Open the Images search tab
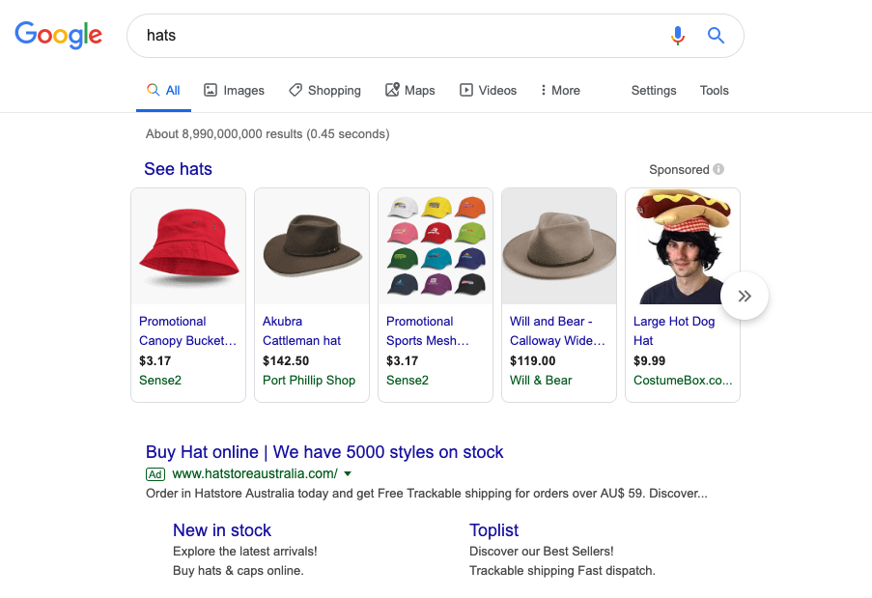The image size is (872, 598). click(234, 90)
